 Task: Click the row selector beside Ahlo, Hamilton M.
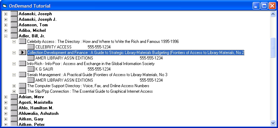click(14, 108)
